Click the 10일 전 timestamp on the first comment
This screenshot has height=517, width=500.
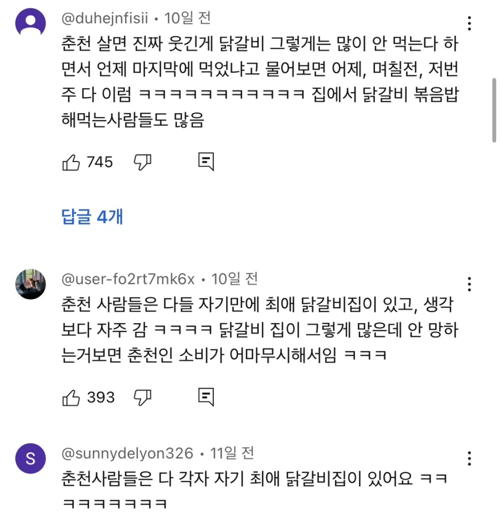coord(186,18)
